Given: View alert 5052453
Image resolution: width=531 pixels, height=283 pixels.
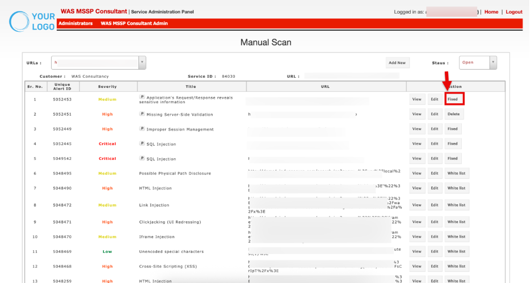Looking at the screenshot, I should tap(417, 99).
